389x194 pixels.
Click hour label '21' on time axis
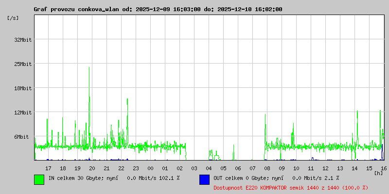point(106,168)
